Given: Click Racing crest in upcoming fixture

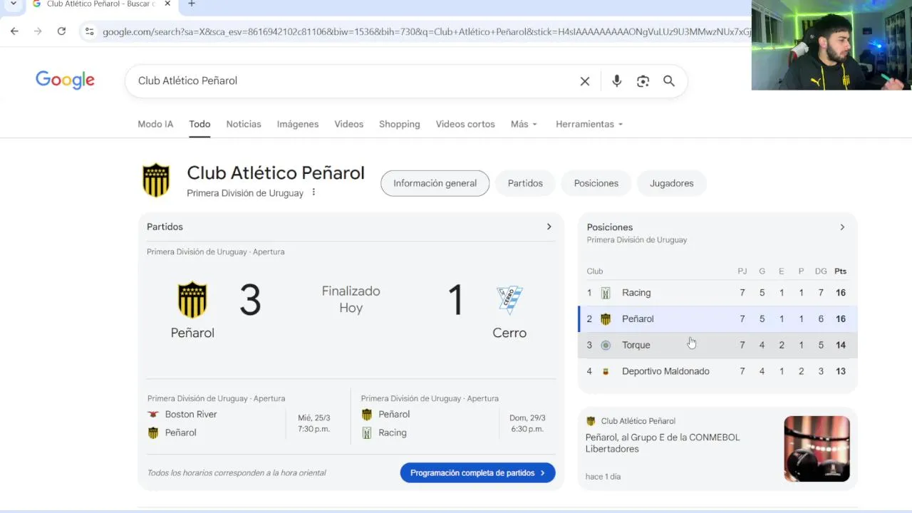Looking at the screenshot, I should pos(367,432).
